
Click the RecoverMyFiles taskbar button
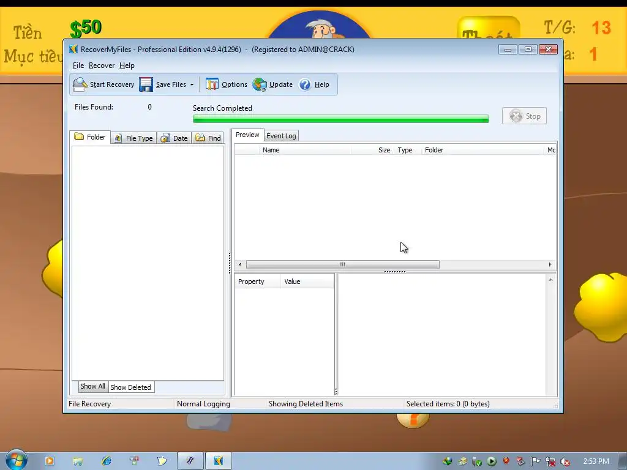[x=219, y=461]
